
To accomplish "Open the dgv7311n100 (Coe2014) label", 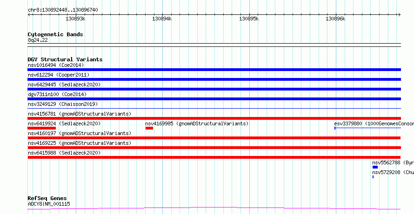I will 57,94.
